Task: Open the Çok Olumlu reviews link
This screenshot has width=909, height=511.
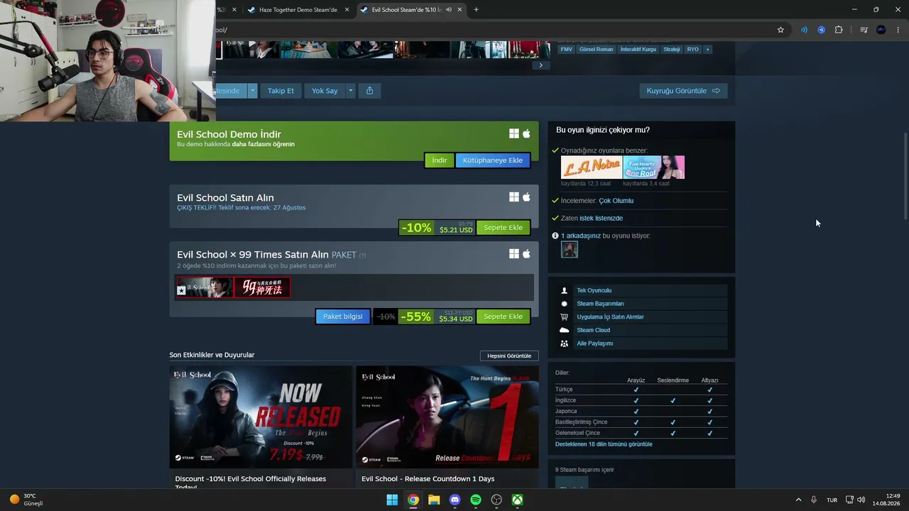Action: click(616, 201)
